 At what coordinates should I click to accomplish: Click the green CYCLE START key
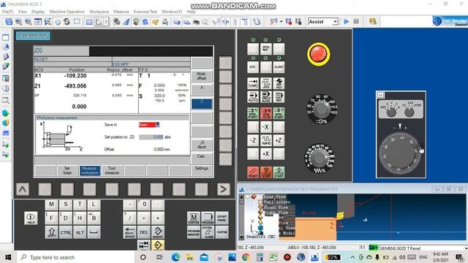pyautogui.click(x=279, y=172)
